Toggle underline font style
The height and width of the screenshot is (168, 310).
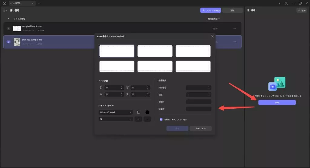[x=138, y=112]
